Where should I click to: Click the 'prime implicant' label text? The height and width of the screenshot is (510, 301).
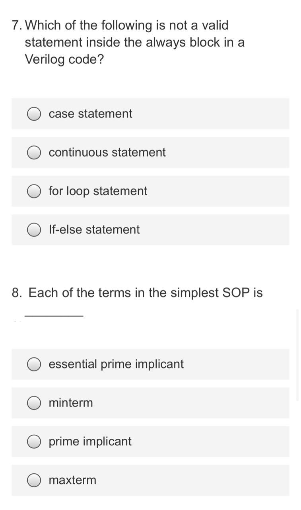coord(90,441)
